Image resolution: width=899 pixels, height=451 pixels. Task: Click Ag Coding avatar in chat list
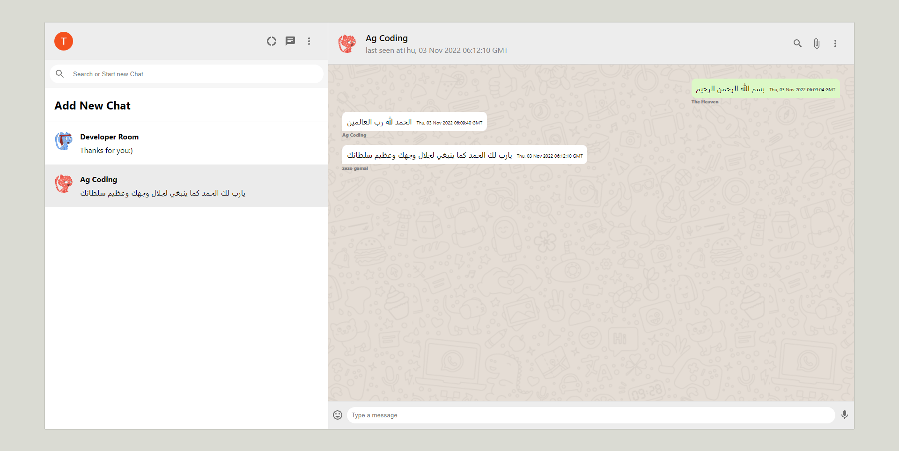click(x=64, y=184)
